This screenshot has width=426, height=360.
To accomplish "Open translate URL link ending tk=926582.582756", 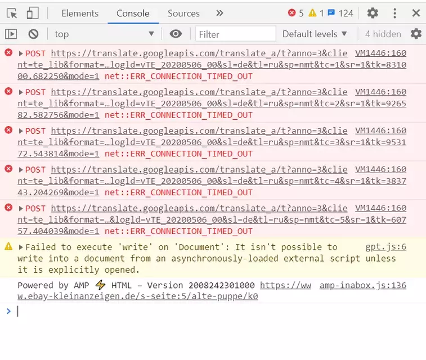I will click(212, 103).
